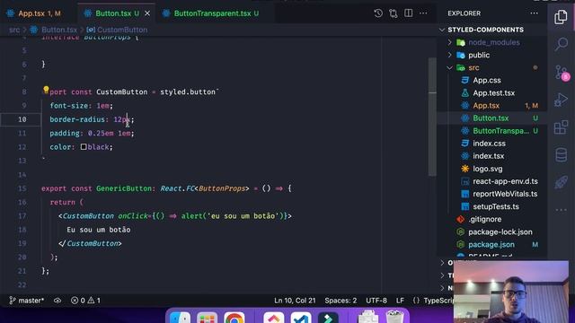
Task: Open logo.svg in the explorer
Action: 487,169
